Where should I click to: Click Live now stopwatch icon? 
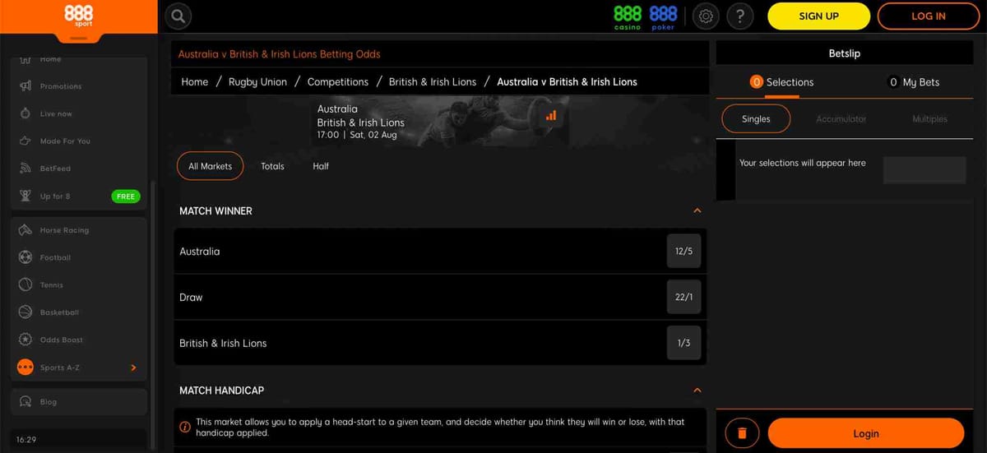click(25, 113)
